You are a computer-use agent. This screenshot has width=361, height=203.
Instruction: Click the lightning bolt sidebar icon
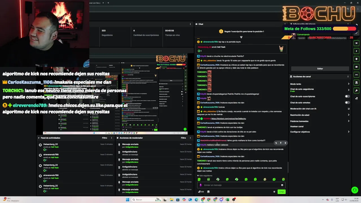[357, 51]
